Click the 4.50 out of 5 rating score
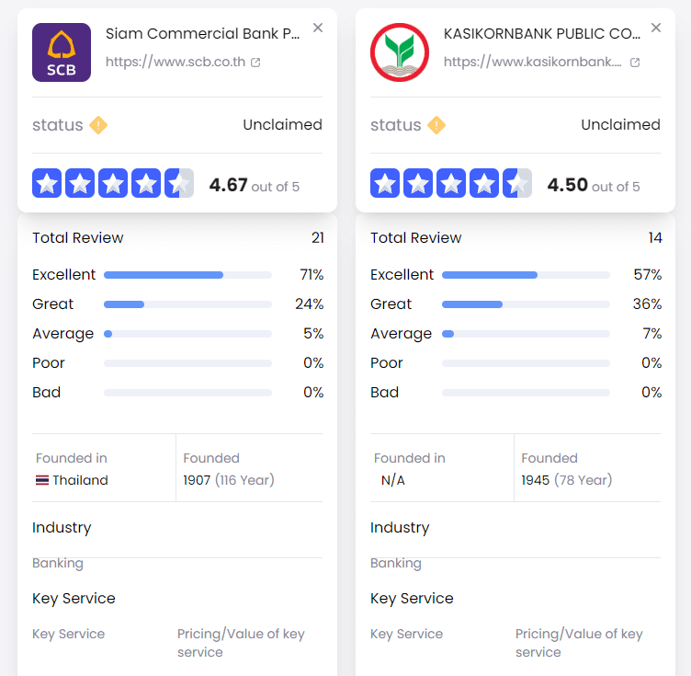The width and height of the screenshot is (691, 676). 594,185
